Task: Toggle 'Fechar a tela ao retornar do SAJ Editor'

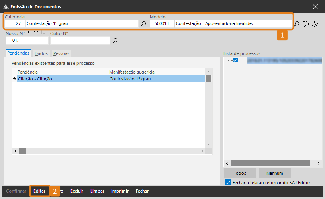Action: [228, 183]
